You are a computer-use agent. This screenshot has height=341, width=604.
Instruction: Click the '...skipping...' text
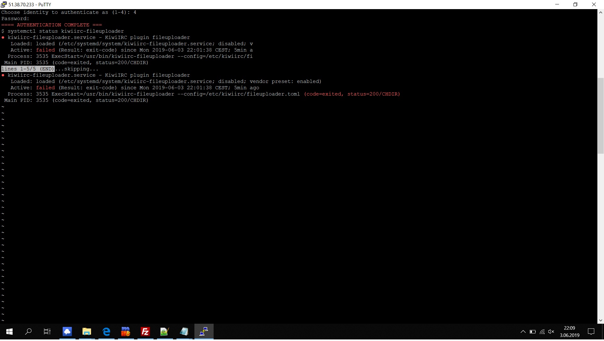click(x=77, y=69)
